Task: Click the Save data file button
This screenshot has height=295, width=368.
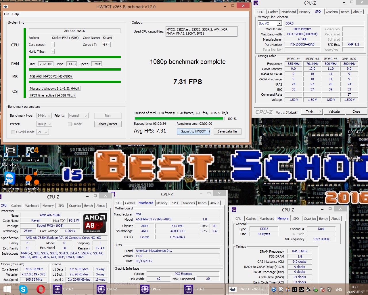Action: click(x=227, y=131)
